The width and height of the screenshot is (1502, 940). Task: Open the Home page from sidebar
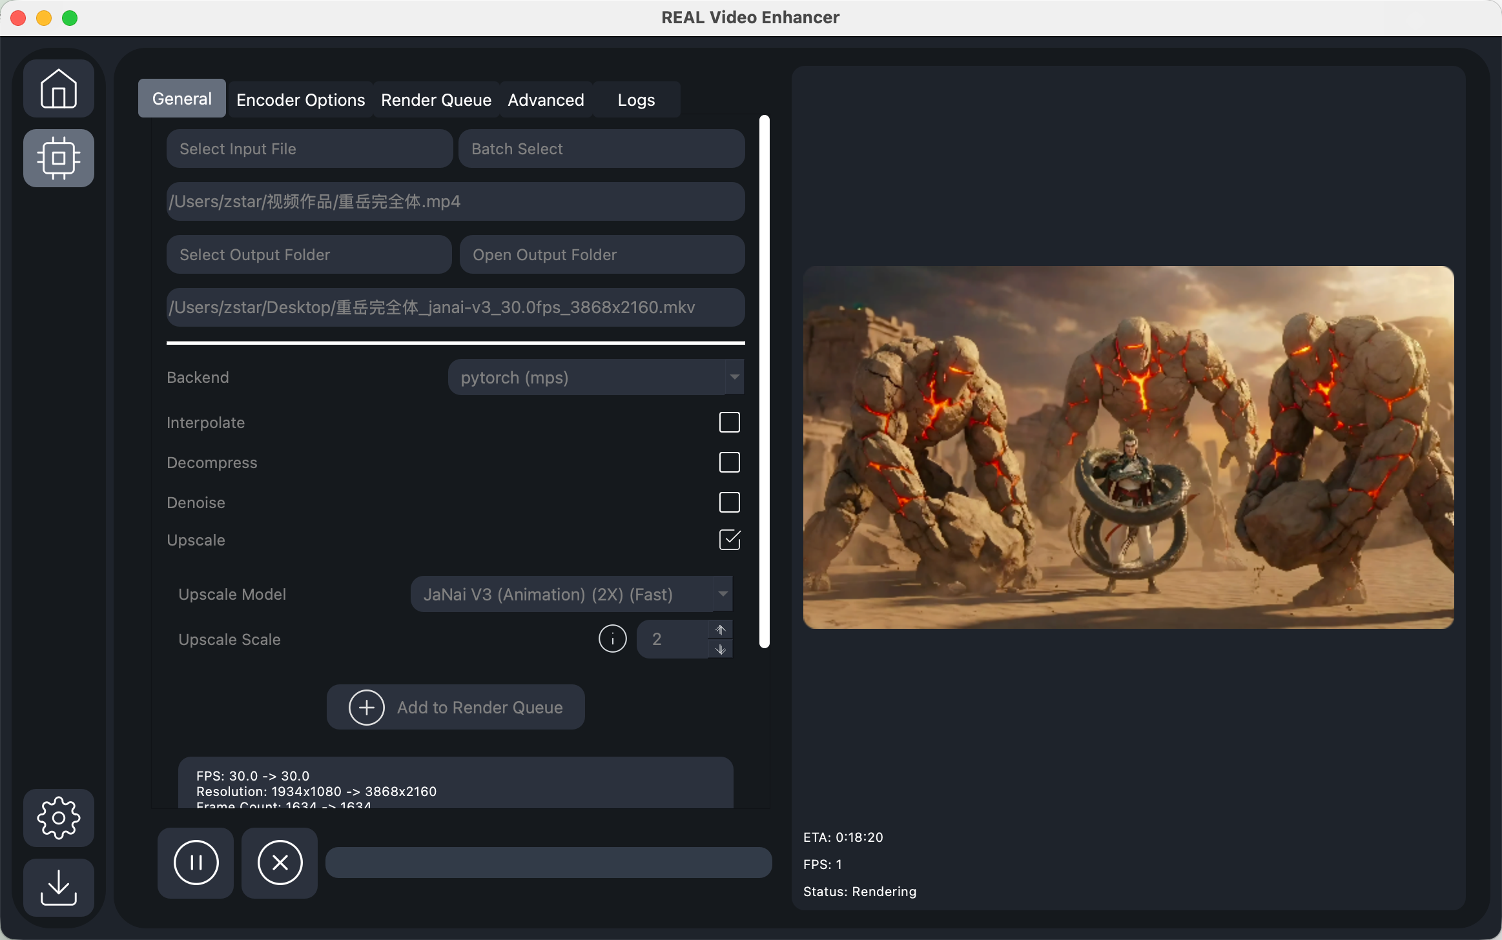[x=59, y=88]
